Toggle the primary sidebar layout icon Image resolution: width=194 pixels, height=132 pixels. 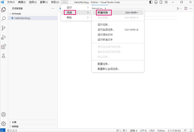pyautogui.click(x=151, y=2)
